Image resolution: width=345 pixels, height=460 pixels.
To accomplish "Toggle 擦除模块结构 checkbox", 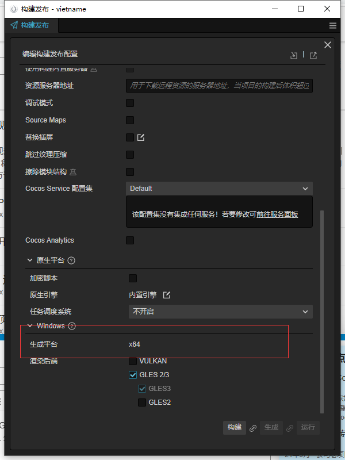I will 130,172.
